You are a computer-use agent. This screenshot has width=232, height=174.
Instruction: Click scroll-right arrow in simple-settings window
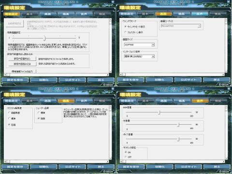pos(108,74)
